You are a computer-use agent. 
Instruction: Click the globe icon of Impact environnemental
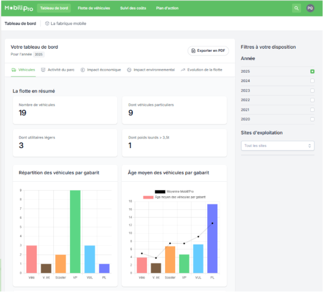129,70
